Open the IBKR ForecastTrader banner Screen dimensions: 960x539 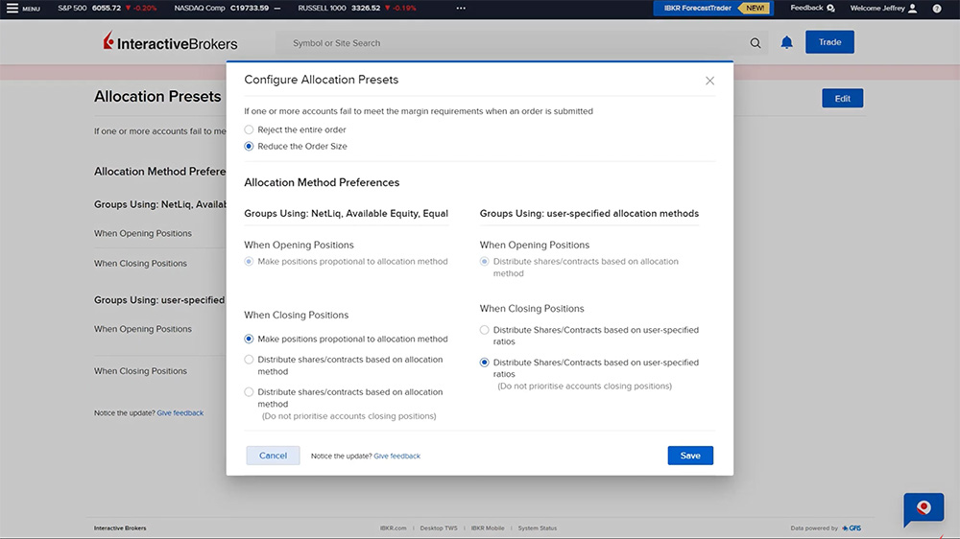click(712, 8)
